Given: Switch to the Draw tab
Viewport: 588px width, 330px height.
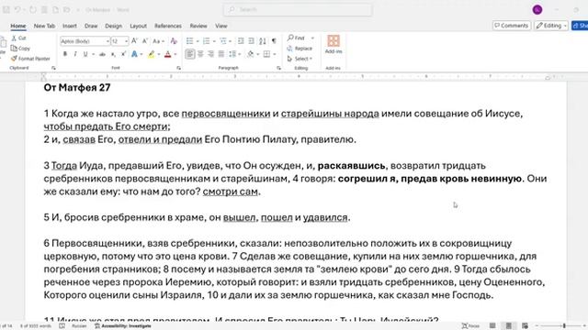Looking at the screenshot, I should click(x=91, y=26).
